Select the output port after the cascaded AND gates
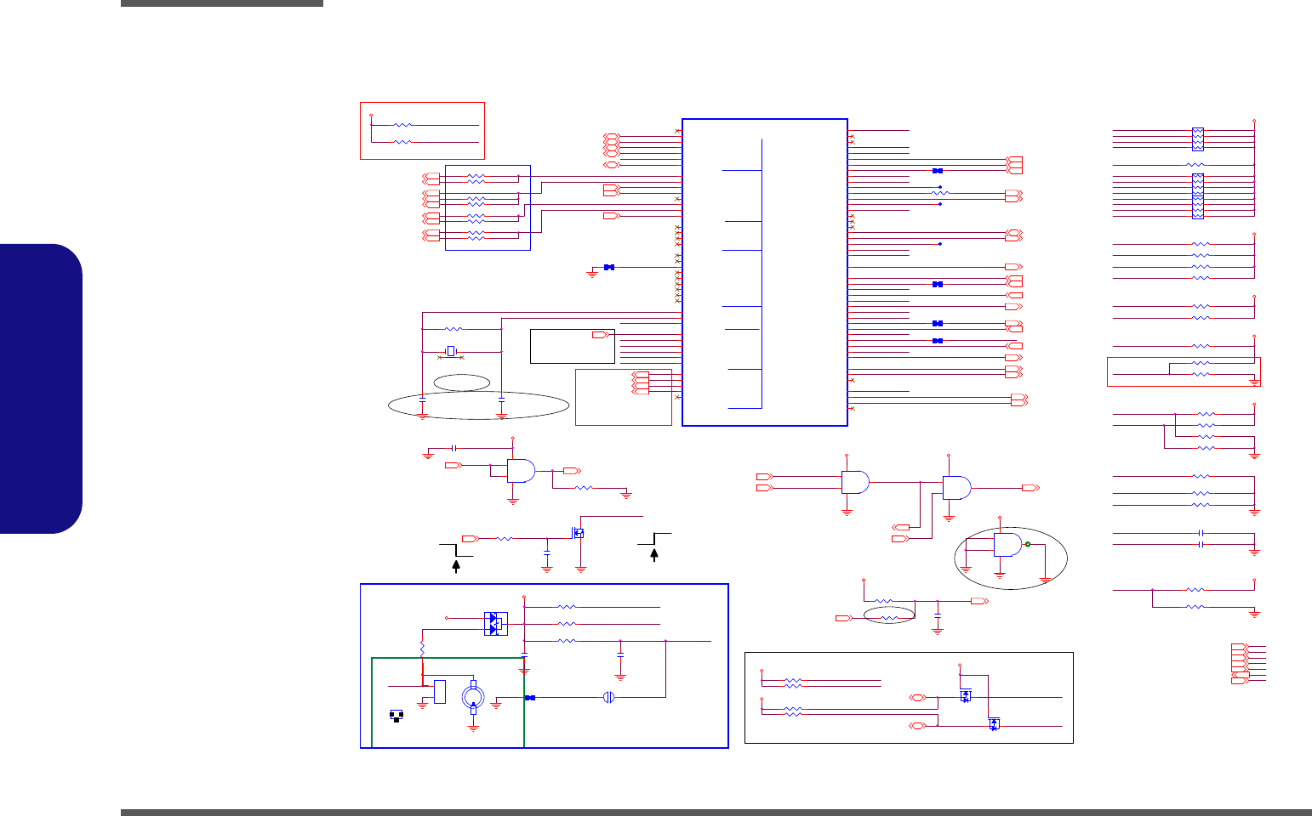This screenshot has width=1312, height=816. (x=1030, y=488)
